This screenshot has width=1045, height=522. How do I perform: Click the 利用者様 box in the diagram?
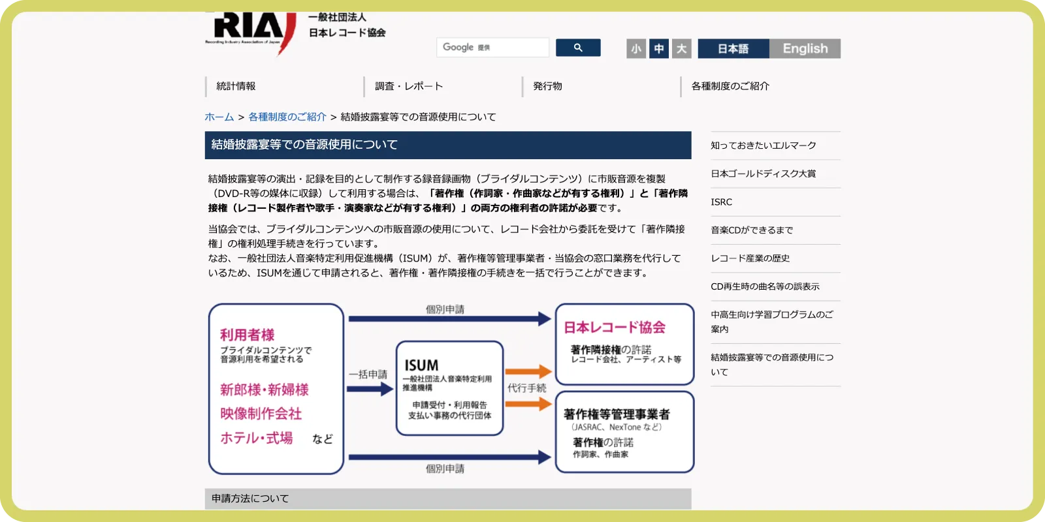276,389
